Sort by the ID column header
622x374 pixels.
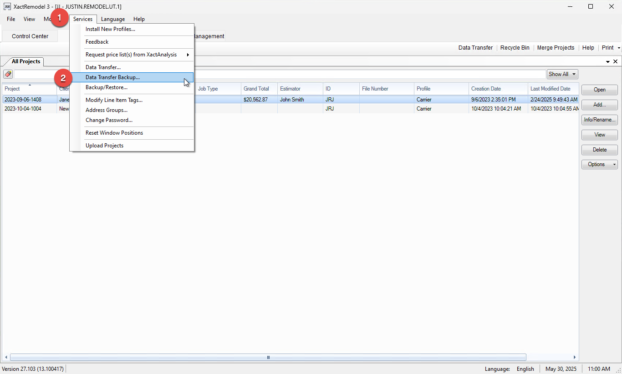tap(341, 89)
